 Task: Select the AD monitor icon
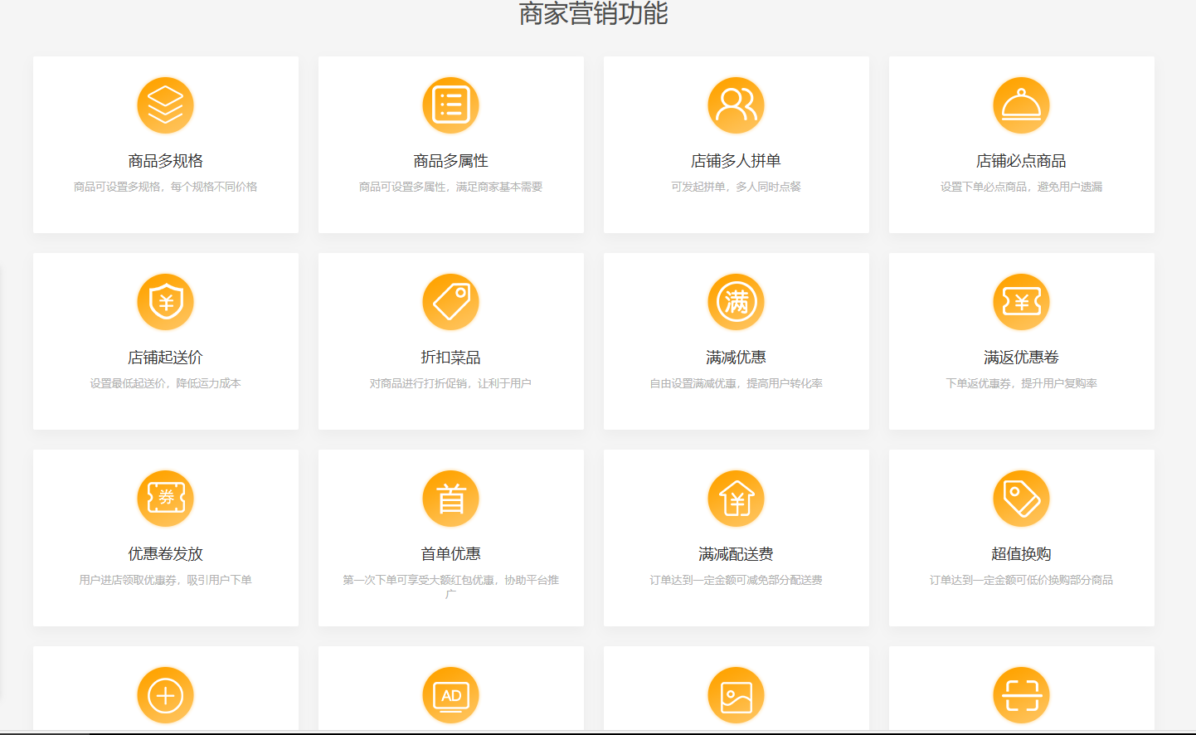click(x=450, y=695)
